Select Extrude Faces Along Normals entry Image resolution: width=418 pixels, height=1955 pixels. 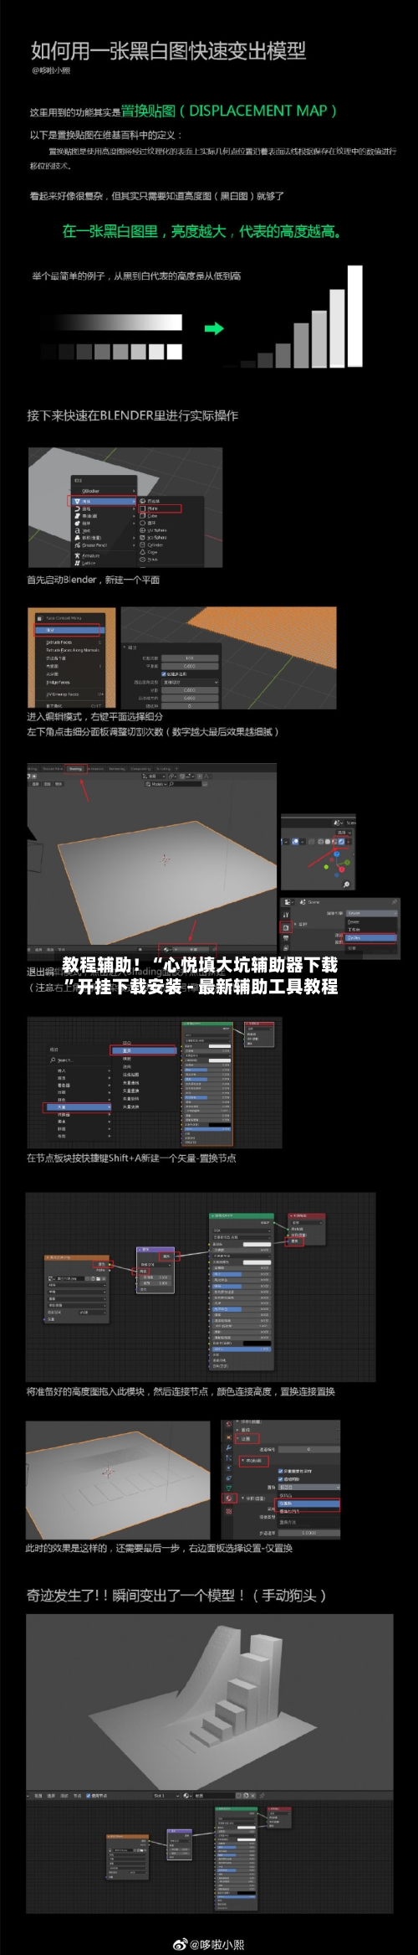coord(73,650)
